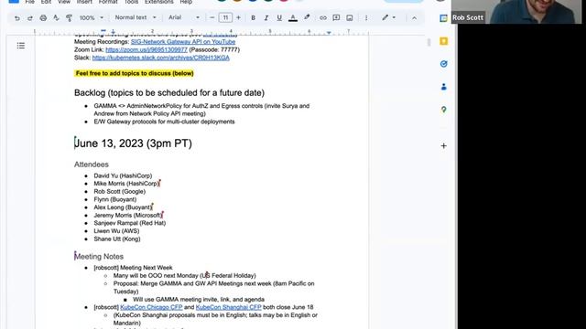Image resolution: width=586 pixels, height=329 pixels.
Task: Decrease the font size with the minus button
Action: (x=212, y=17)
